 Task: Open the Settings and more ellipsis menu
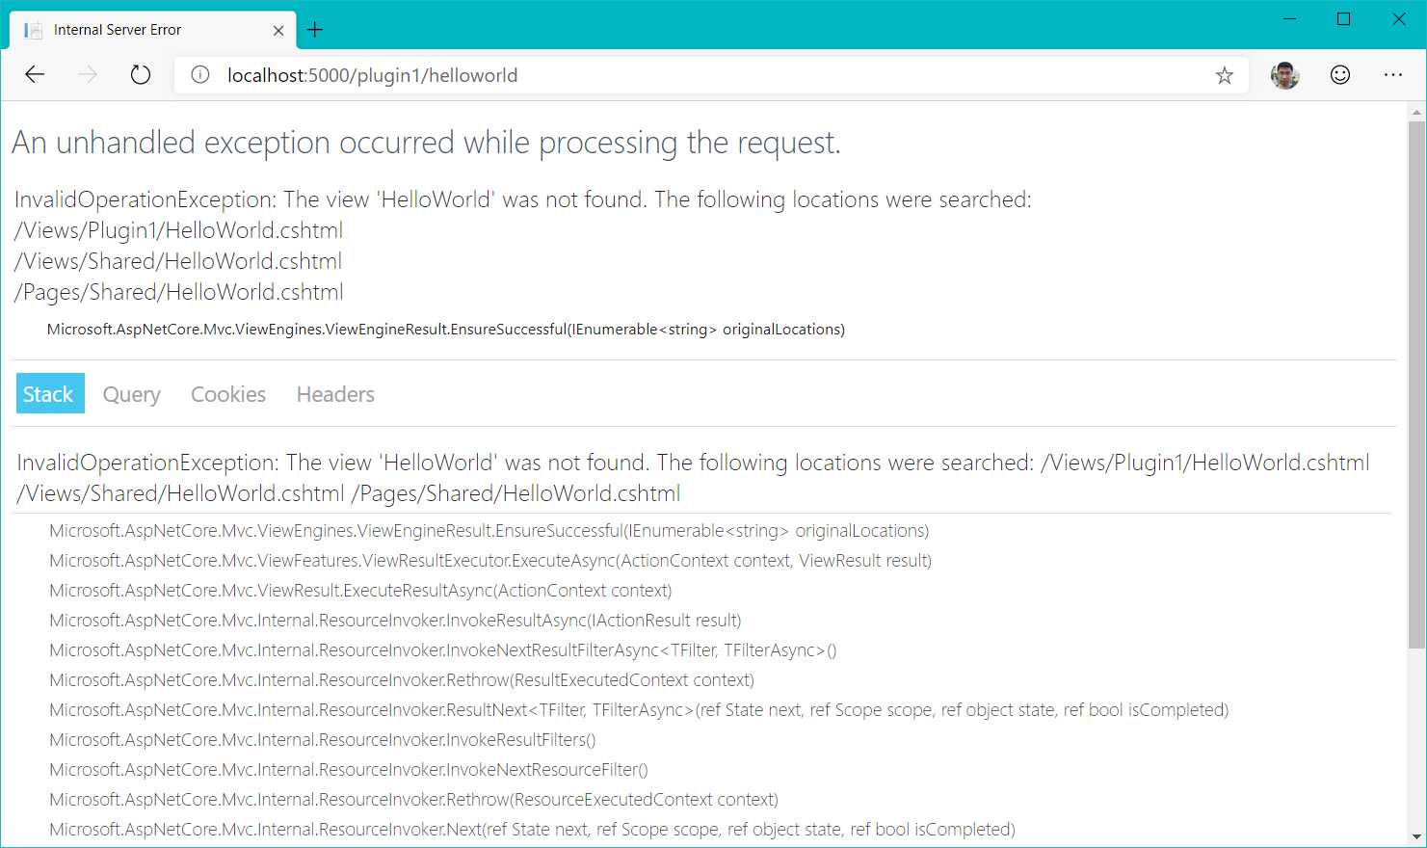click(x=1392, y=75)
